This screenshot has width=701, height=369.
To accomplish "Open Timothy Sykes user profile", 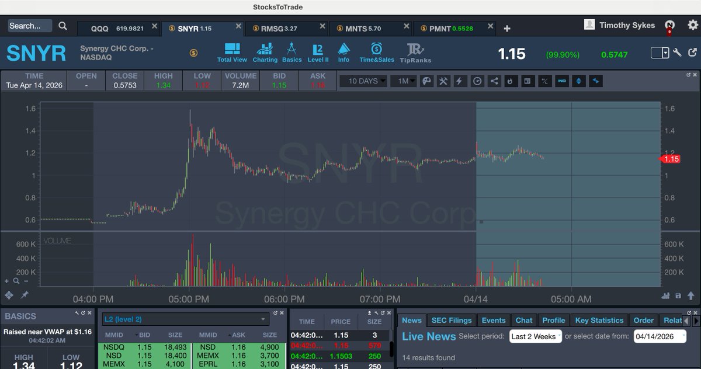I will [620, 25].
